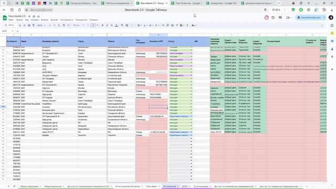Select the Контакты ЛПР header cell
336x189 pixels.
point(159,41)
